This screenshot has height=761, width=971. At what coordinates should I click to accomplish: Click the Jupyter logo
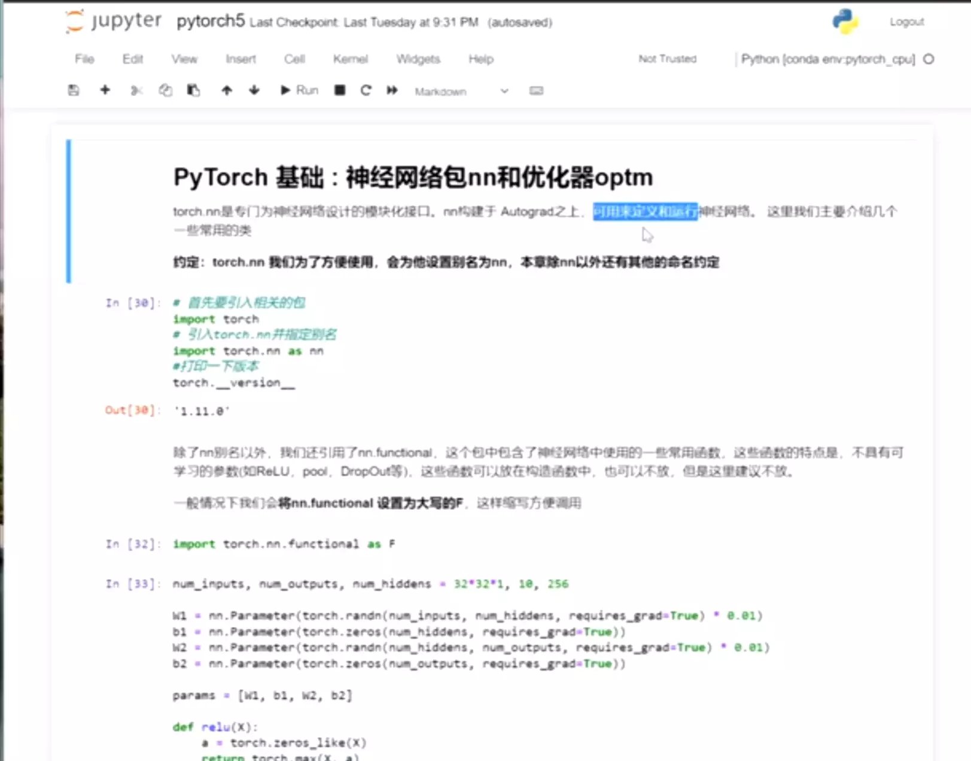(x=114, y=21)
